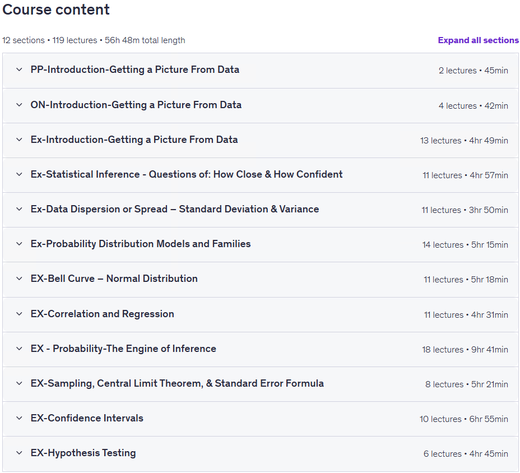Click the "8 lectures • 5hr 21min" text
520x473 pixels.
(467, 384)
